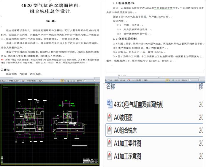Click the heading 1.2 明确任务书
This screenshot has width=206, height=167.
click(123, 3)
